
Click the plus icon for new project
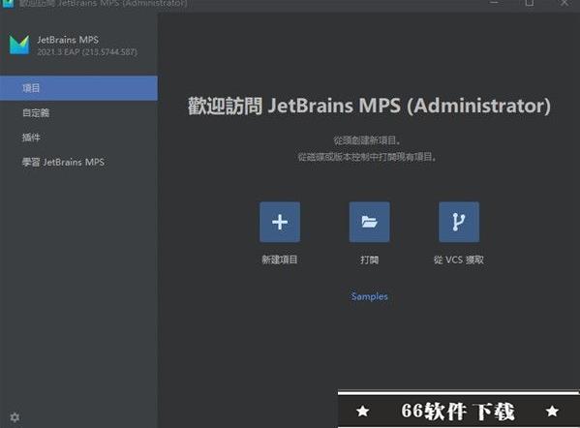[x=280, y=222]
